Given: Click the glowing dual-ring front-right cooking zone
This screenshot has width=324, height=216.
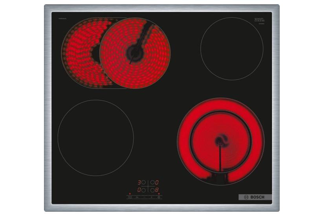Looking at the screenshot, I should tap(220, 141).
